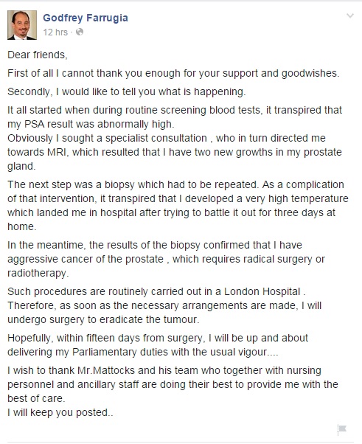Screen dimensions: 362x444
Task: Click the word 'radiotherapy' in the post
Action: coord(37,273)
